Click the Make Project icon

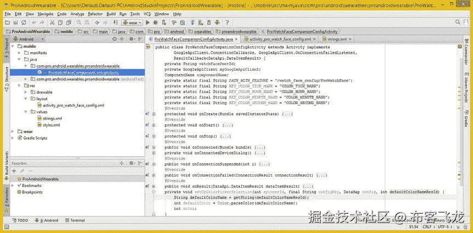[x=116, y=22]
